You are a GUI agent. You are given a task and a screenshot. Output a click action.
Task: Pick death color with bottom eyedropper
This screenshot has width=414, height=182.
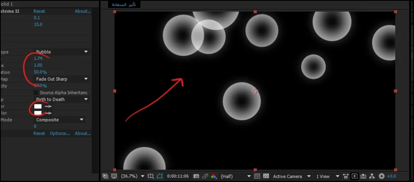click(x=48, y=113)
